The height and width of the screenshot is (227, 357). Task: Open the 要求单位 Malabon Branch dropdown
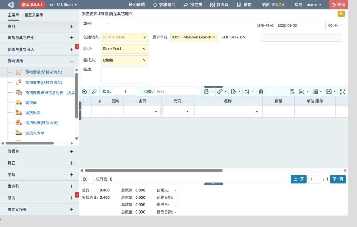pyautogui.click(x=194, y=37)
